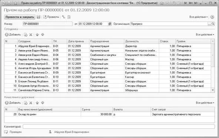Open the top Все действия dropdown
This screenshot has height=138, width=219.
click(198, 17)
